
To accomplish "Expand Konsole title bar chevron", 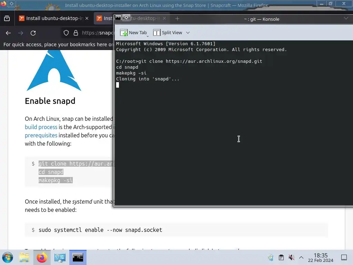I will point(346,18).
